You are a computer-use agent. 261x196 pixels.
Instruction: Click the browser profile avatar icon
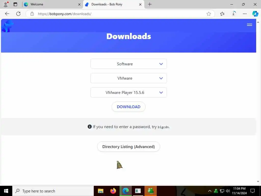pos(6,4)
